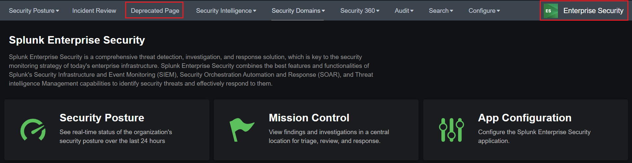Open the App Configuration card title
Screen dimensions: 632x163
[525, 118]
